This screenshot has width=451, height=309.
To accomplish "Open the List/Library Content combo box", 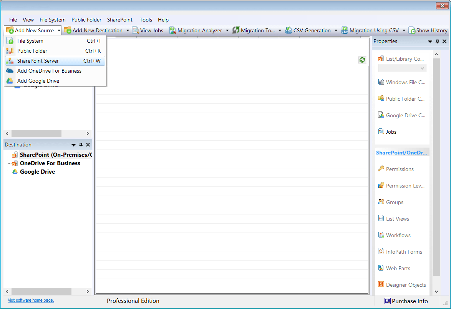I will point(402,68).
